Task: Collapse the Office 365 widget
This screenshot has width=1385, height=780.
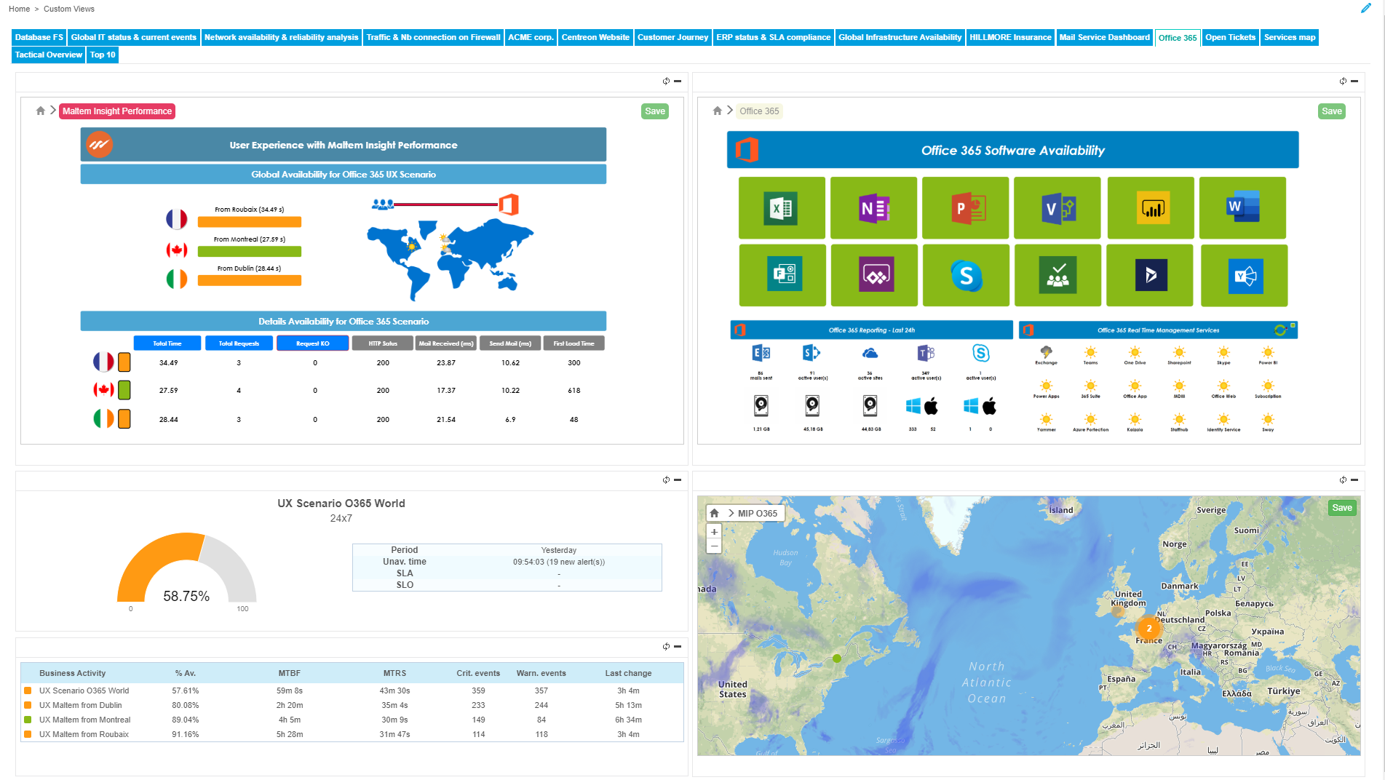Action: pos(1354,81)
